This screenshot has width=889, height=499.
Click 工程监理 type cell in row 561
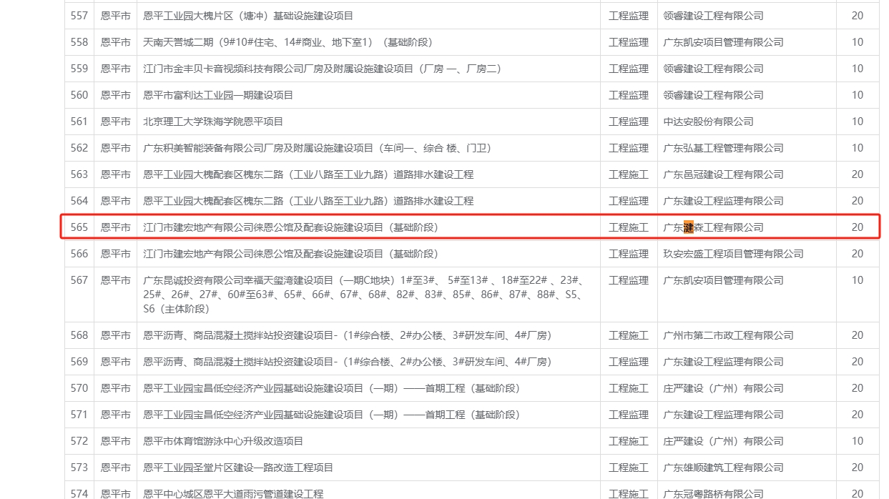pos(629,122)
